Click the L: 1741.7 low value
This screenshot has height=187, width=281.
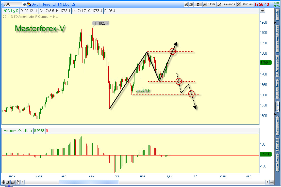coord(79,11)
